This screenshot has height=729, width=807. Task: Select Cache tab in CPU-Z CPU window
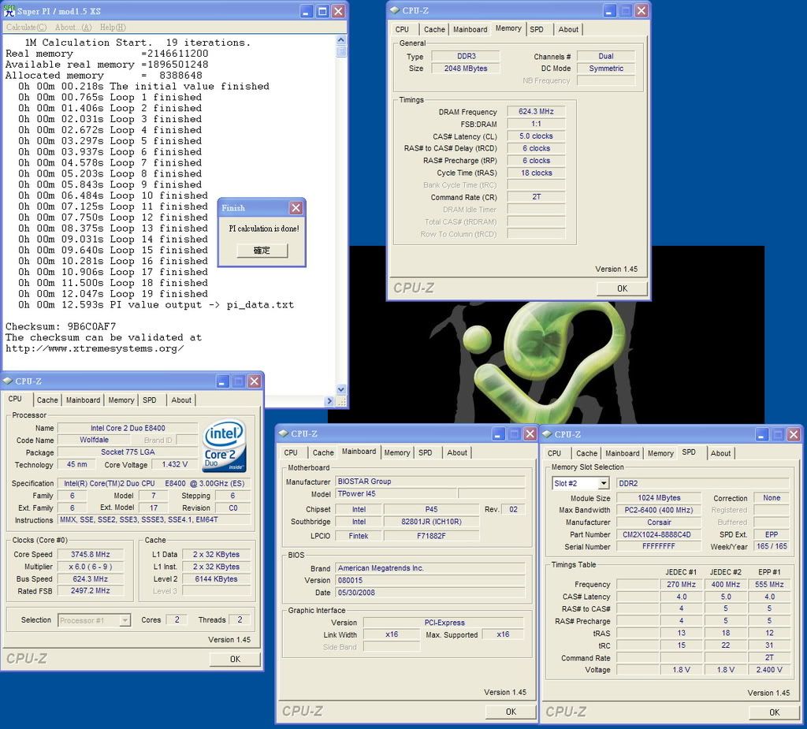[x=47, y=400]
